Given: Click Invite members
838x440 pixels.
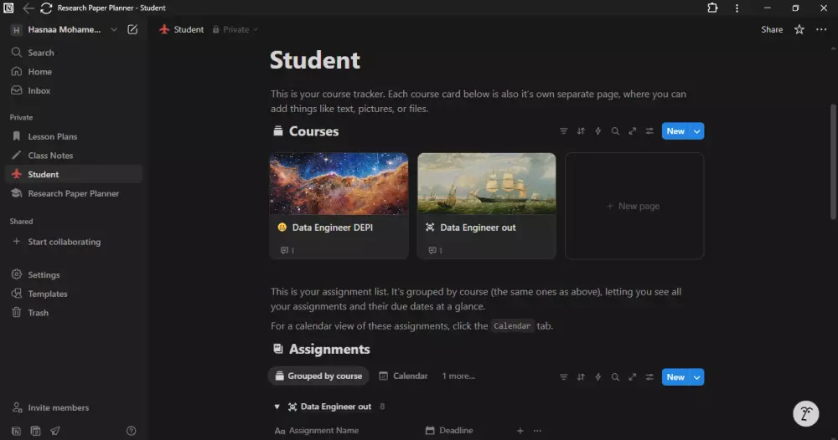Looking at the screenshot, I should pyautogui.click(x=73, y=407).
